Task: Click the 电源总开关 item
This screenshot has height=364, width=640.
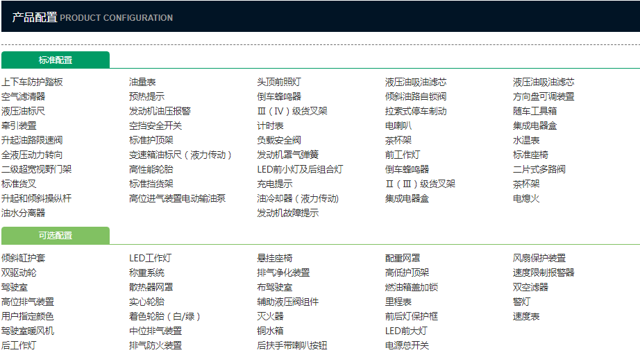Action: (x=407, y=345)
